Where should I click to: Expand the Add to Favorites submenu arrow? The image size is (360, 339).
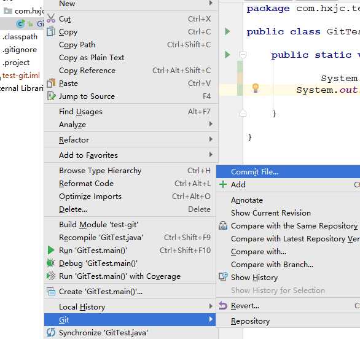[x=211, y=155]
